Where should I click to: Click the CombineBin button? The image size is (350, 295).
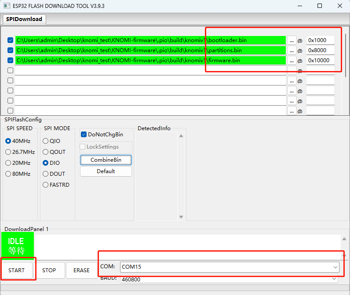(x=106, y=160)
